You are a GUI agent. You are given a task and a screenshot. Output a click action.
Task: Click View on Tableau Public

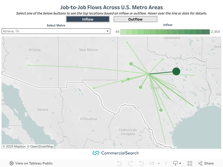click(34, 163)
